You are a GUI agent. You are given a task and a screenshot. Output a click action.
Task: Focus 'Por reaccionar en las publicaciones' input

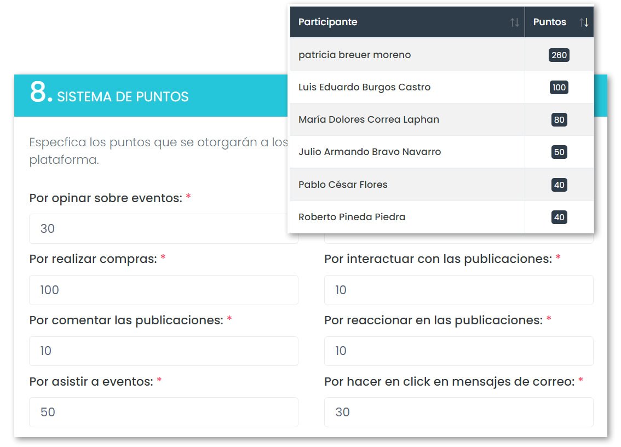tap(458, 351)
